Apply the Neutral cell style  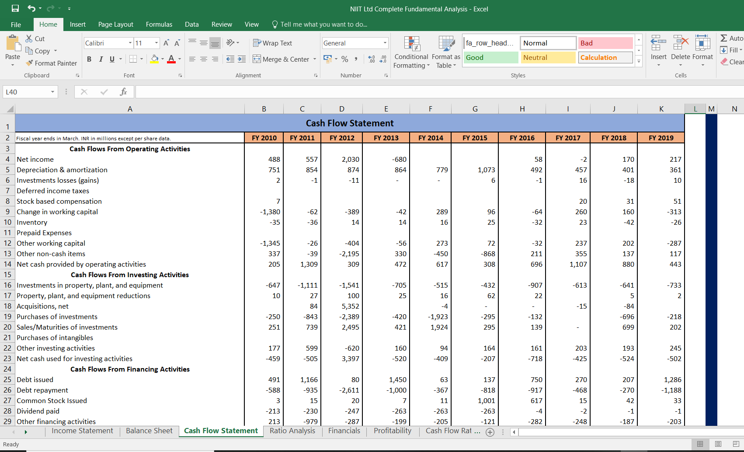click(x=548, y=57)
